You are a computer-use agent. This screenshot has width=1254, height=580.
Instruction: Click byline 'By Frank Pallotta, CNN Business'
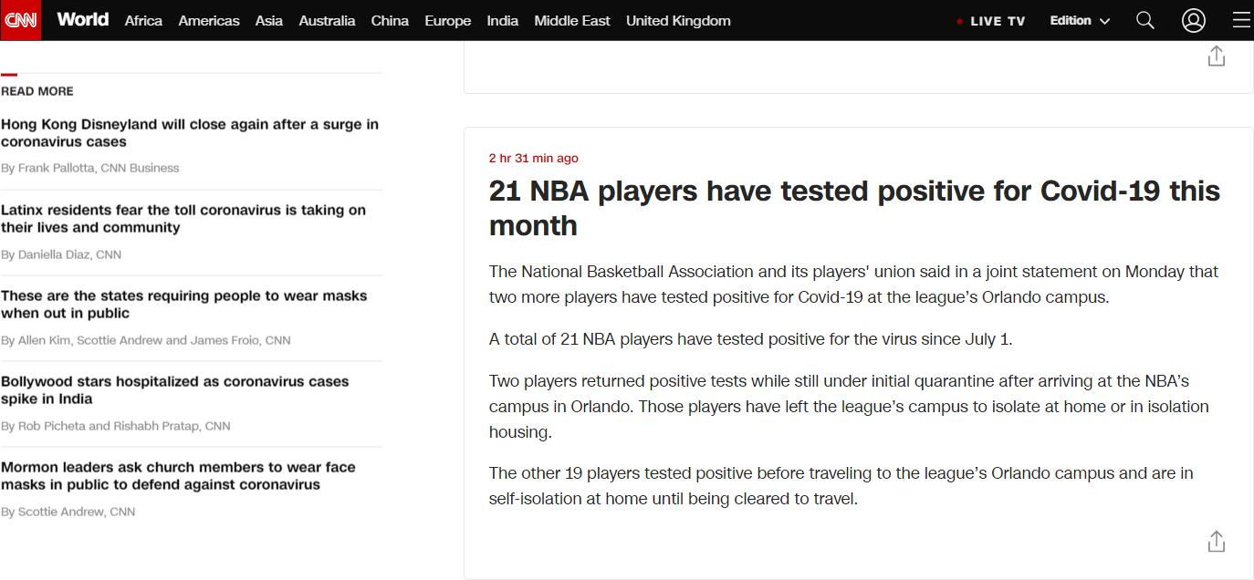click(90, 168)
